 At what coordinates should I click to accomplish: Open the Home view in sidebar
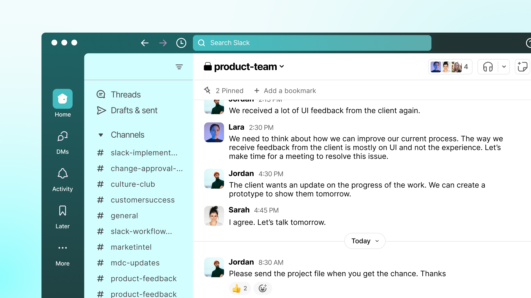[62, 99]
